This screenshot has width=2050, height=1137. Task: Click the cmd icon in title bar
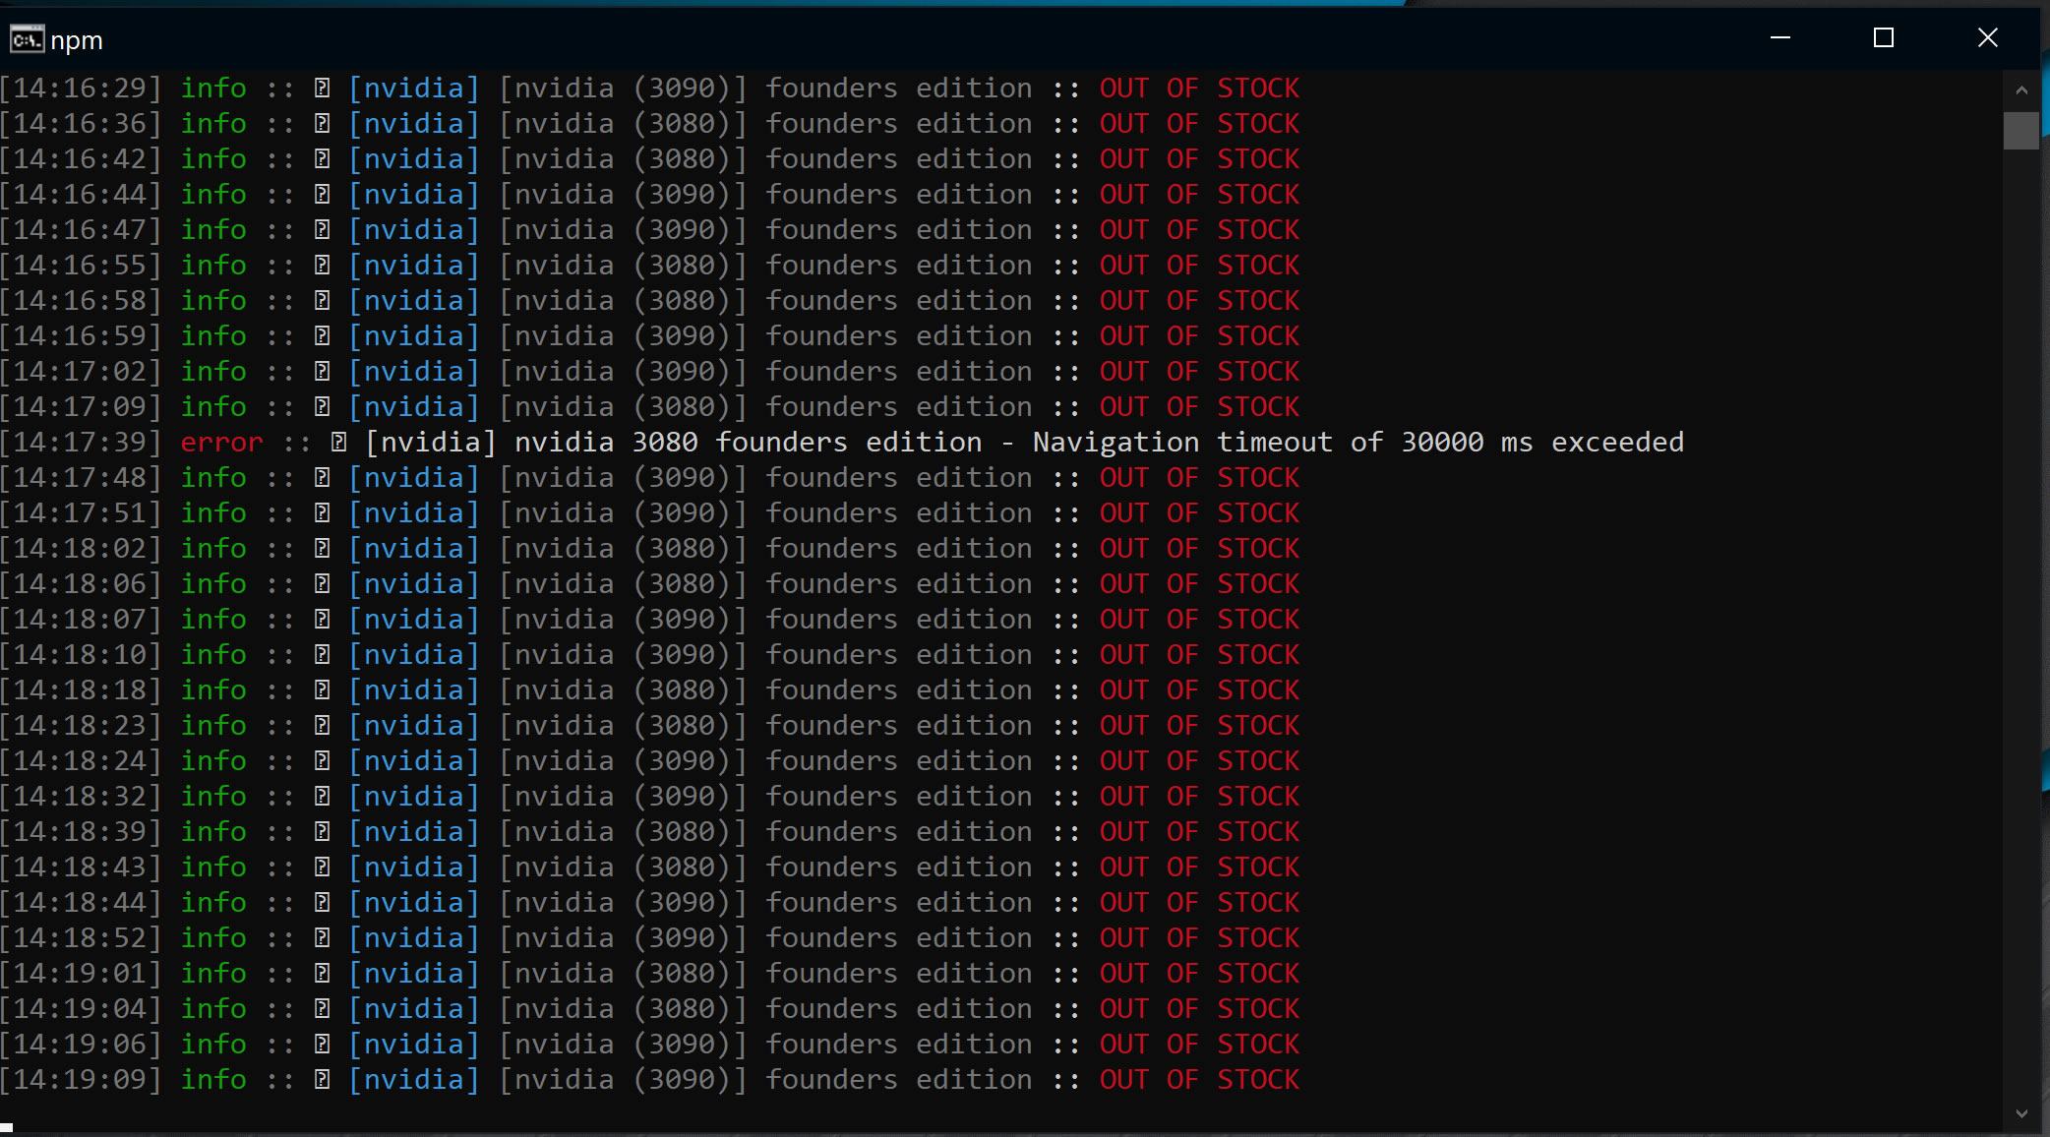point(27,40)
